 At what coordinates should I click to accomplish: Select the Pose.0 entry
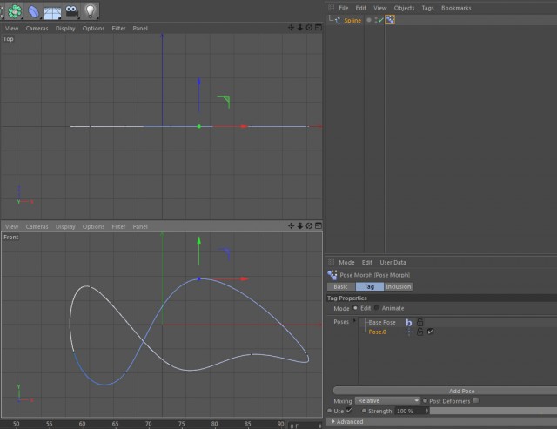tap(377, 332)
